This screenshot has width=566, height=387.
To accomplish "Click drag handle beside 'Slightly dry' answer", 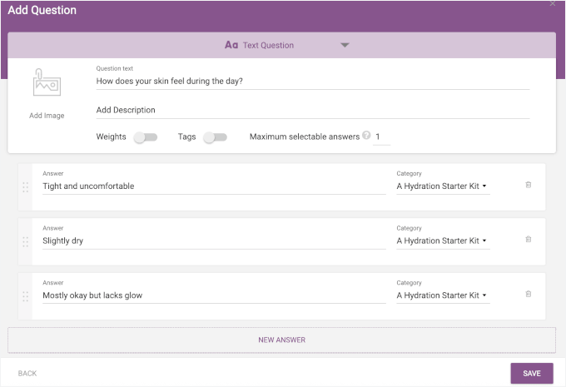I will [25, 241].
